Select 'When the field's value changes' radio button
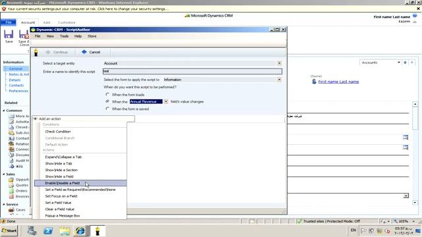 107,101
